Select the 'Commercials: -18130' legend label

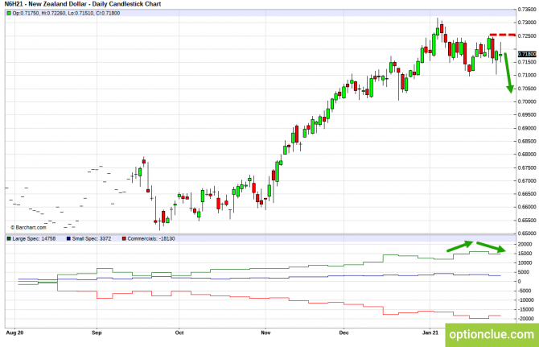point(151,238)
